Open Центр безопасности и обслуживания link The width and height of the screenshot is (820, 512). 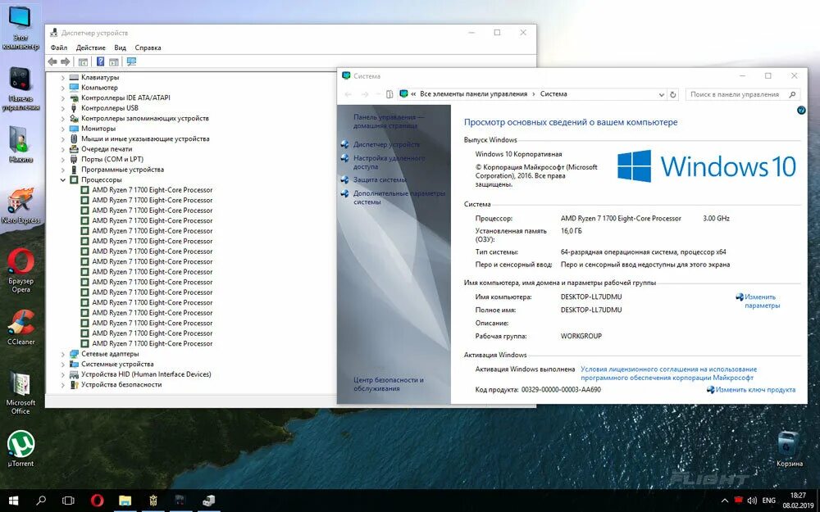click(388, 384)
